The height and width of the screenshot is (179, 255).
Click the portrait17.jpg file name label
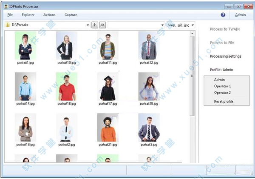click(x=108, y=103)
